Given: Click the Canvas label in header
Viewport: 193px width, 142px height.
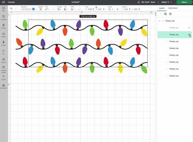Looking at the screenshot, I should click(x=11, y=2).
